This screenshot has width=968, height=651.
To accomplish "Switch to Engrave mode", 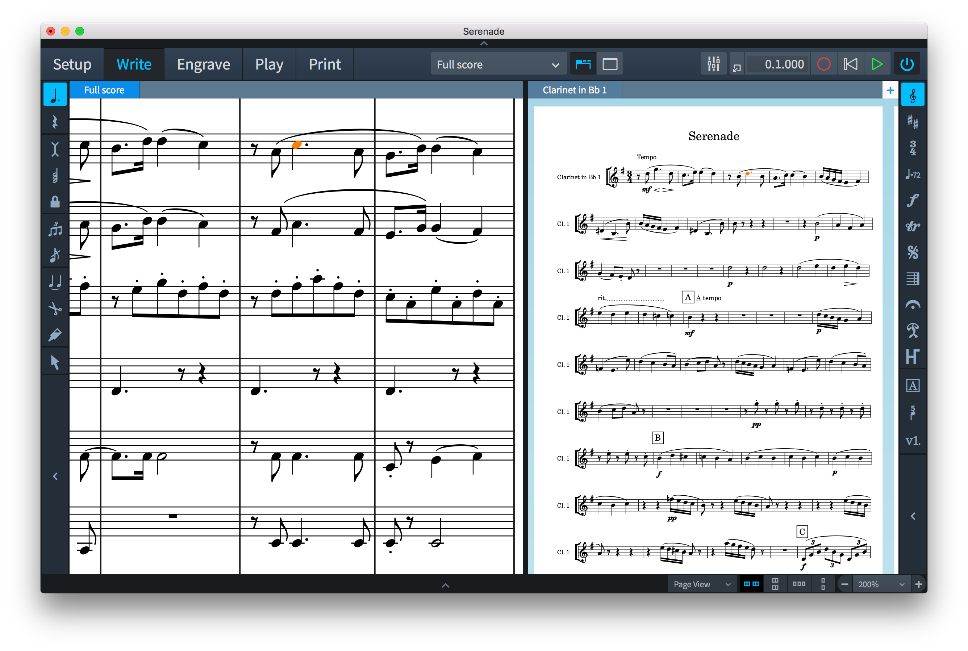I will pyautogui.click(x=203, y=64).
